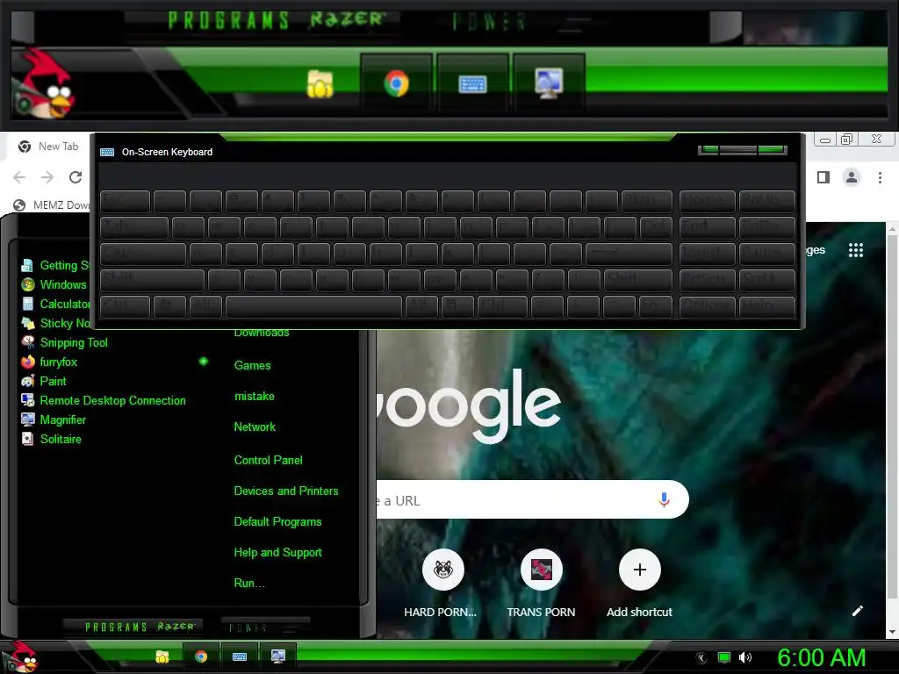Tap the End key on the On-Screen Keyboard
Image resolution: width=899 pixels, height=674 pixels.
pyautogui.click(x=707, y=227)
